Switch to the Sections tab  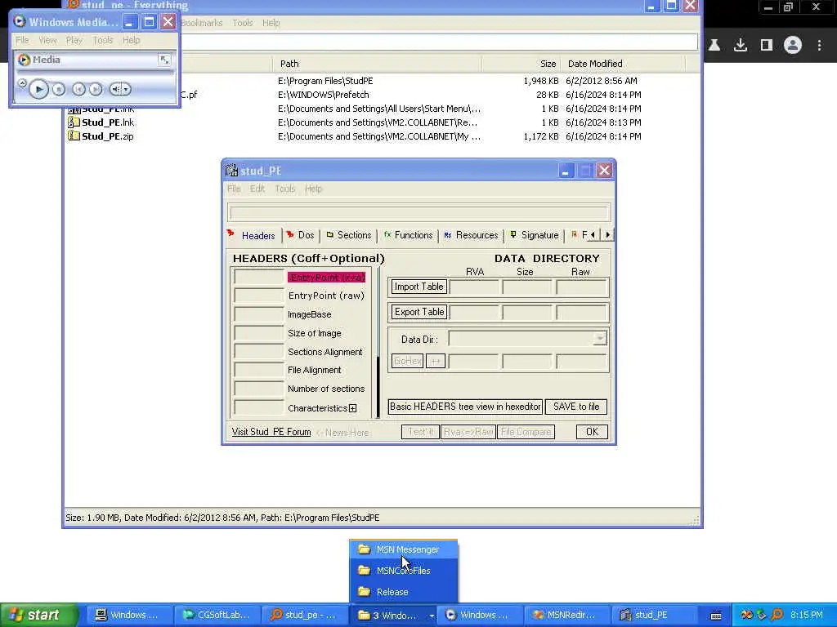coord(349,235)
